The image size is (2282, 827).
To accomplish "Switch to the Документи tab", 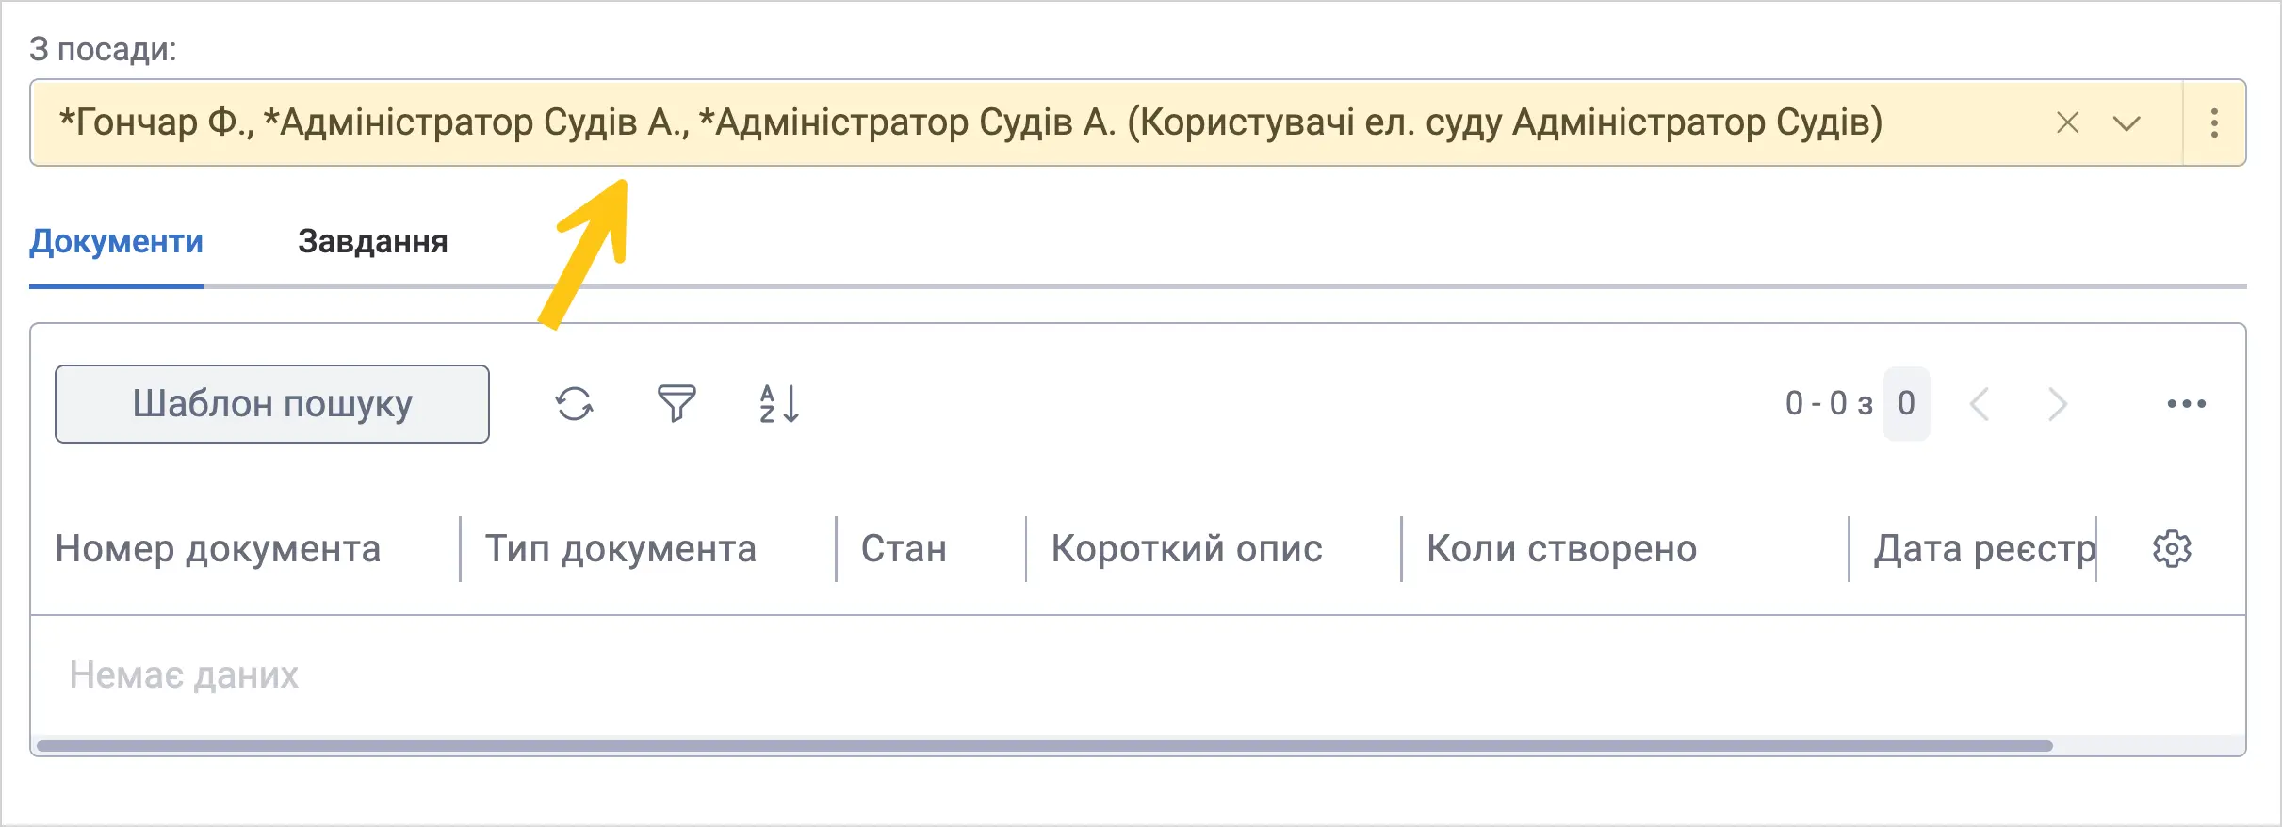I will (x=116, y=242).
